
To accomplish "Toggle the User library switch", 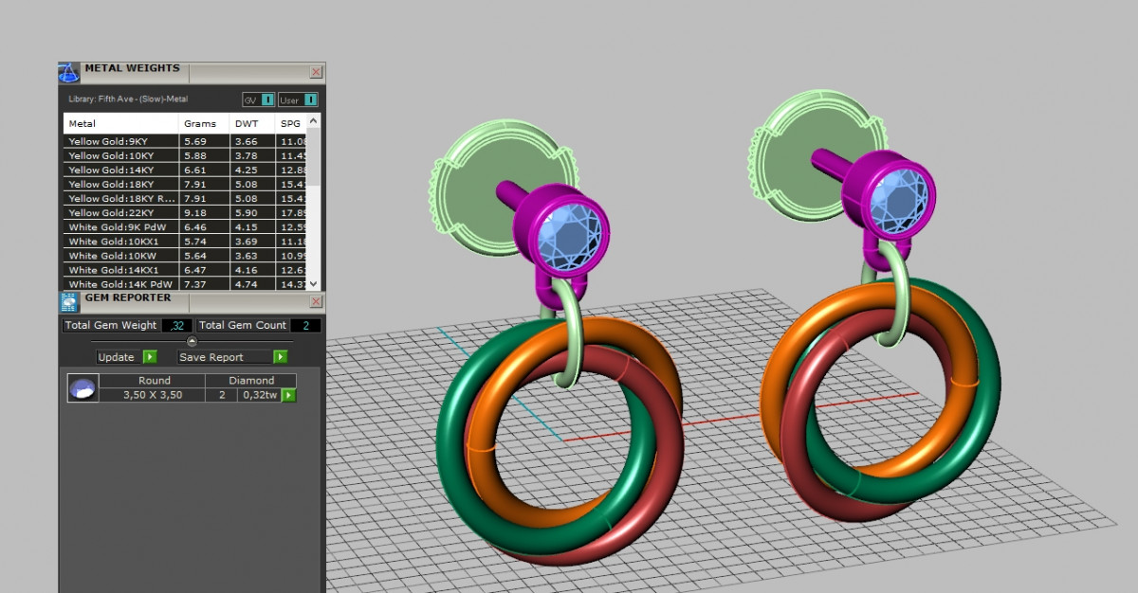I will click(298, 99).
